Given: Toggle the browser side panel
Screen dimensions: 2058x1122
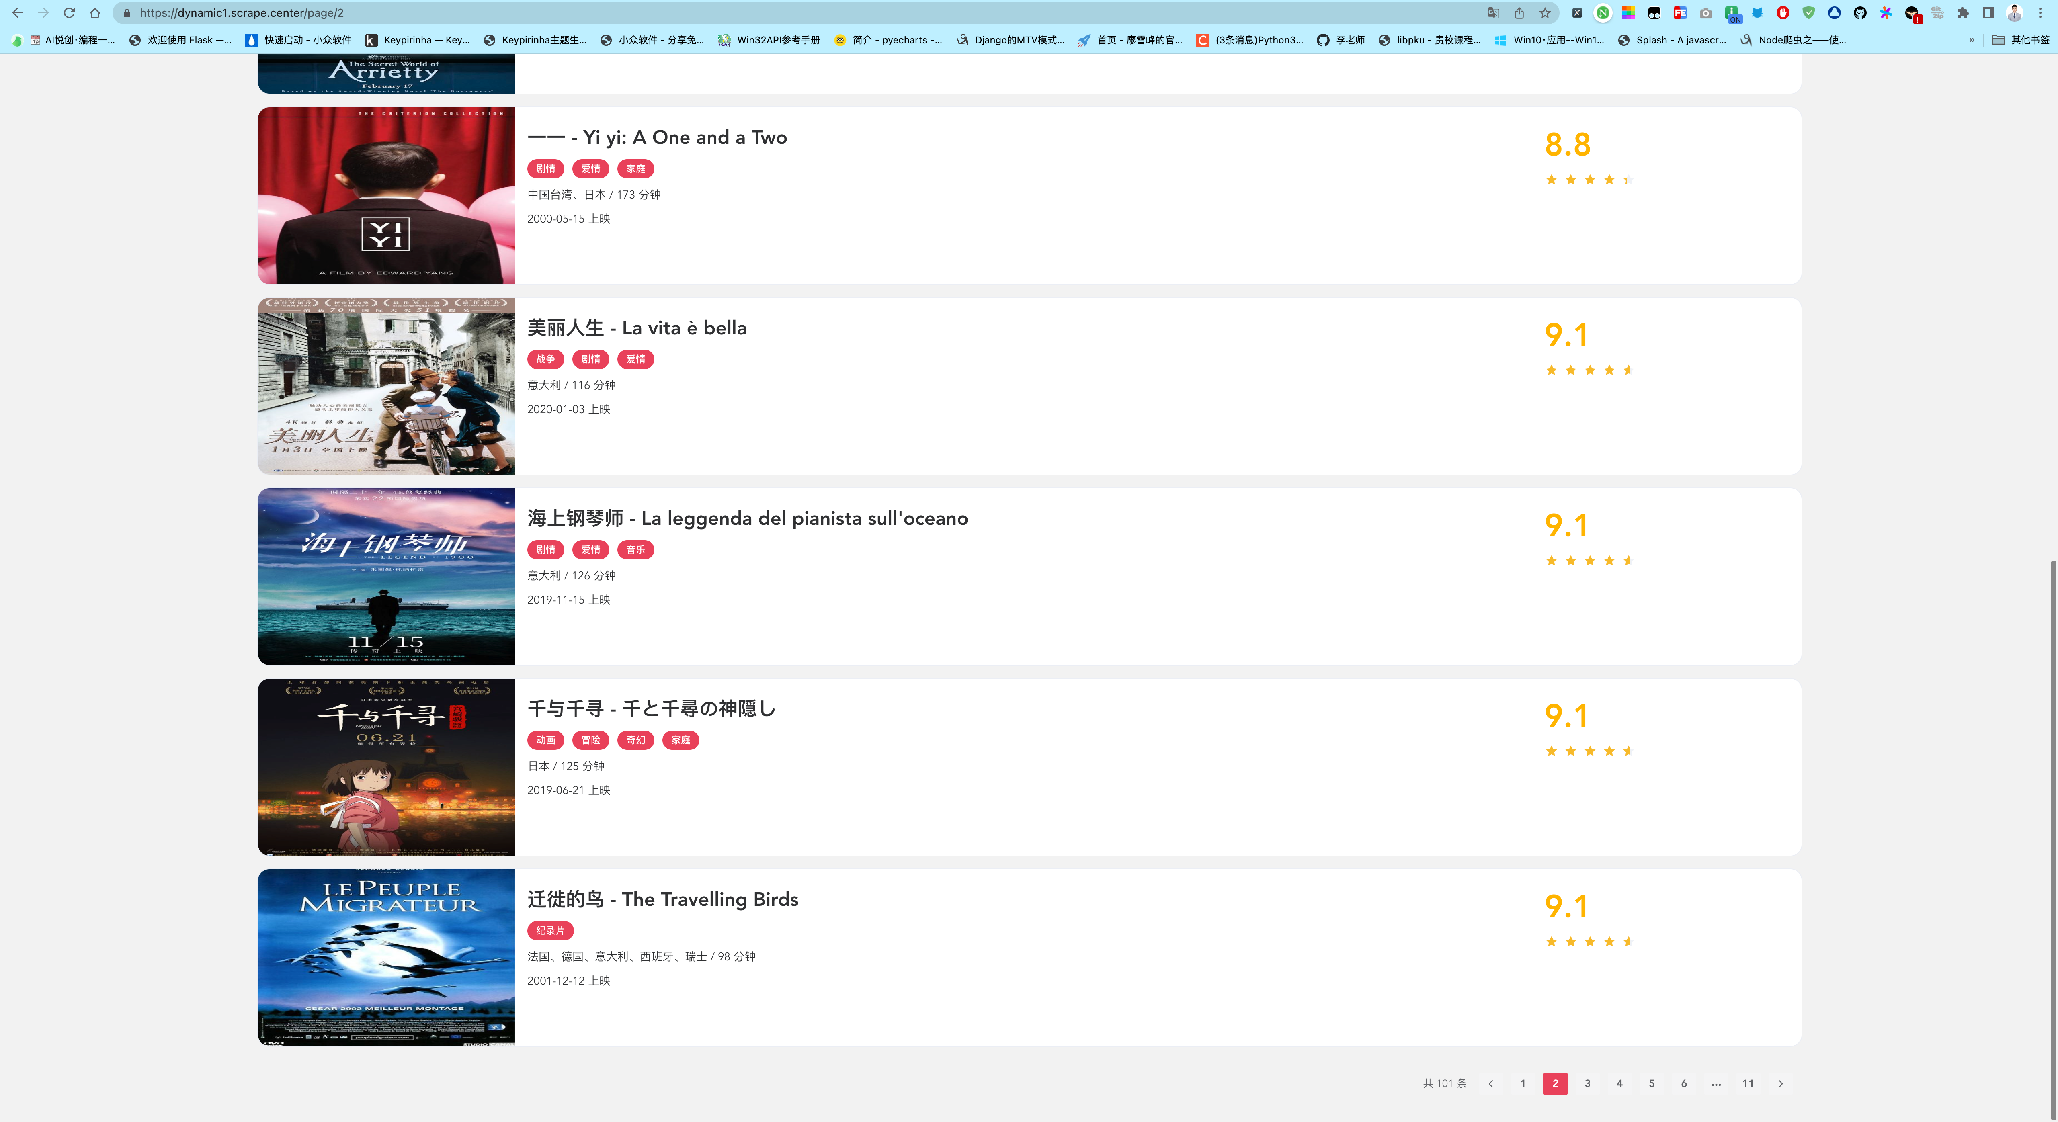Looking at the screenshot, I should click(1988, 13).
